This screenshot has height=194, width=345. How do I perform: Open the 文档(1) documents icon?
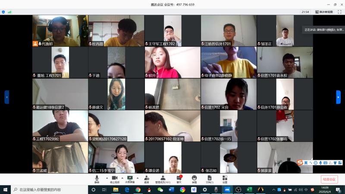(x=209, y=178)
